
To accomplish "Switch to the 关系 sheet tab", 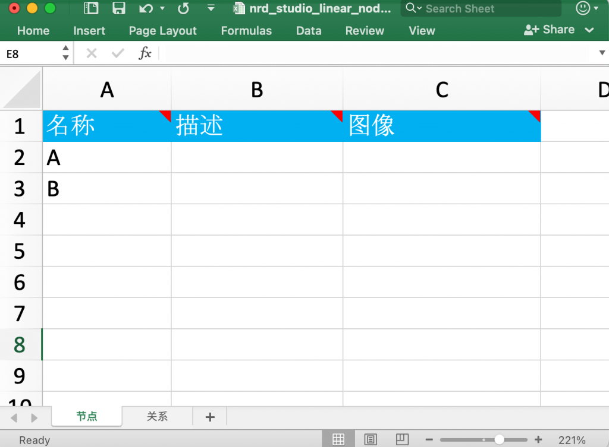I will pos(157,417).
